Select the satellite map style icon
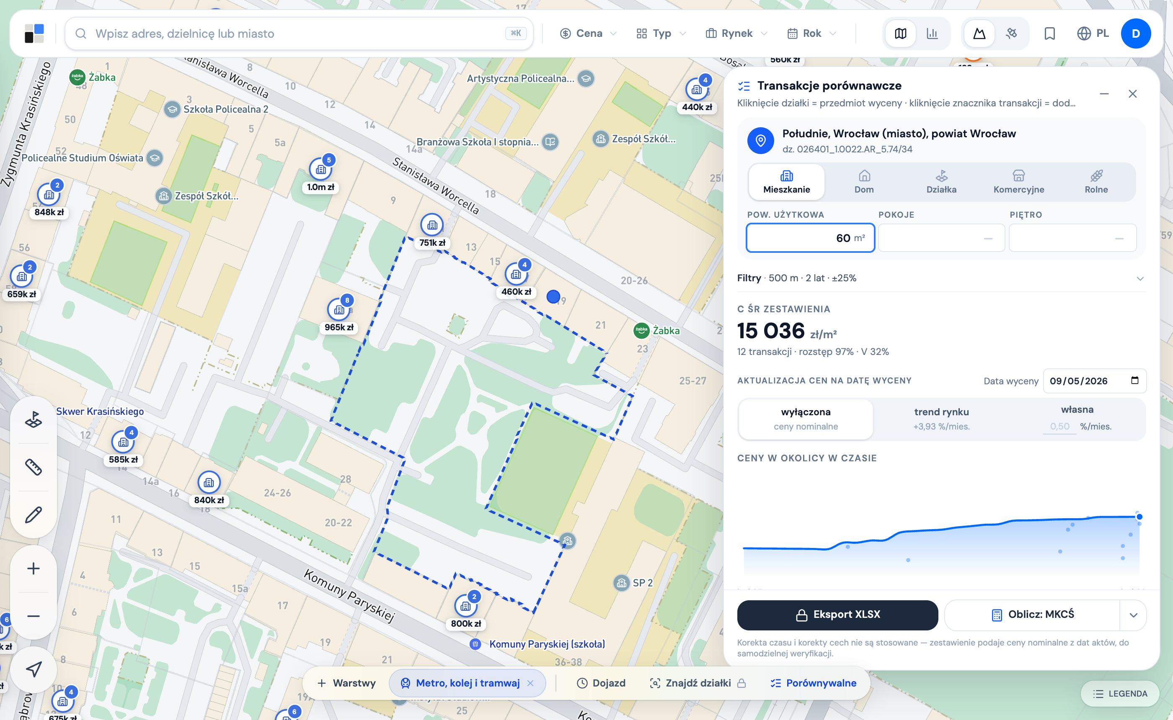The image size is (1173, 720). (1011, 33)
